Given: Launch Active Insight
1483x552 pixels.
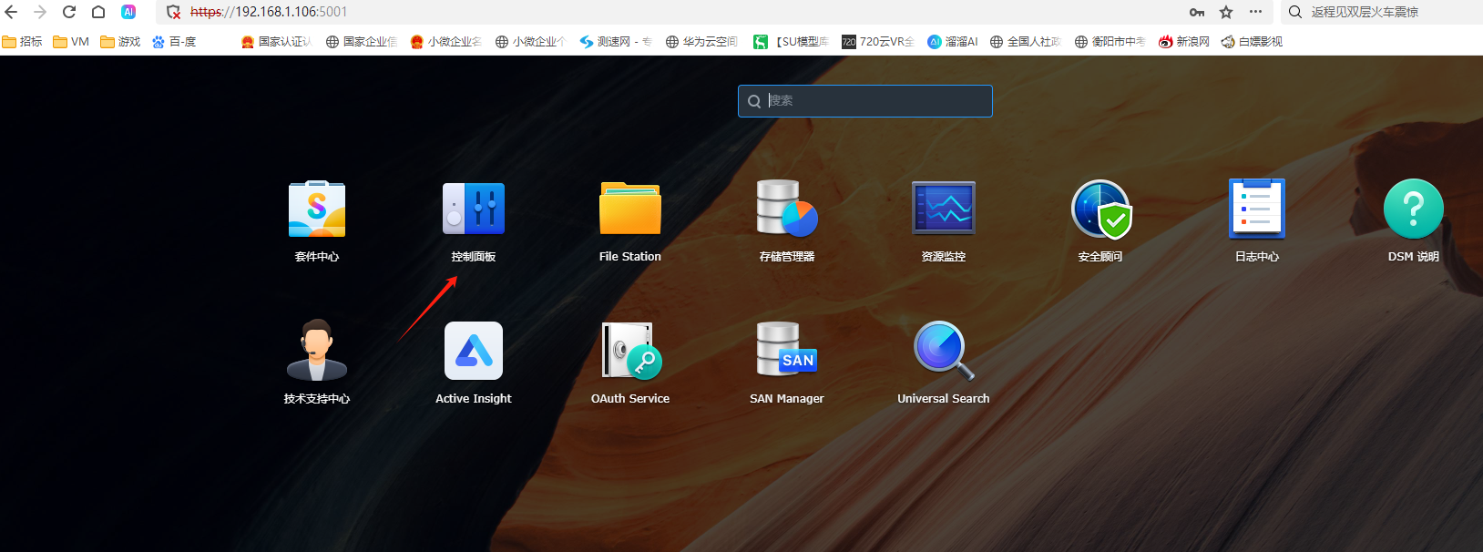Looking at the screenshot, I should point(474,351).
